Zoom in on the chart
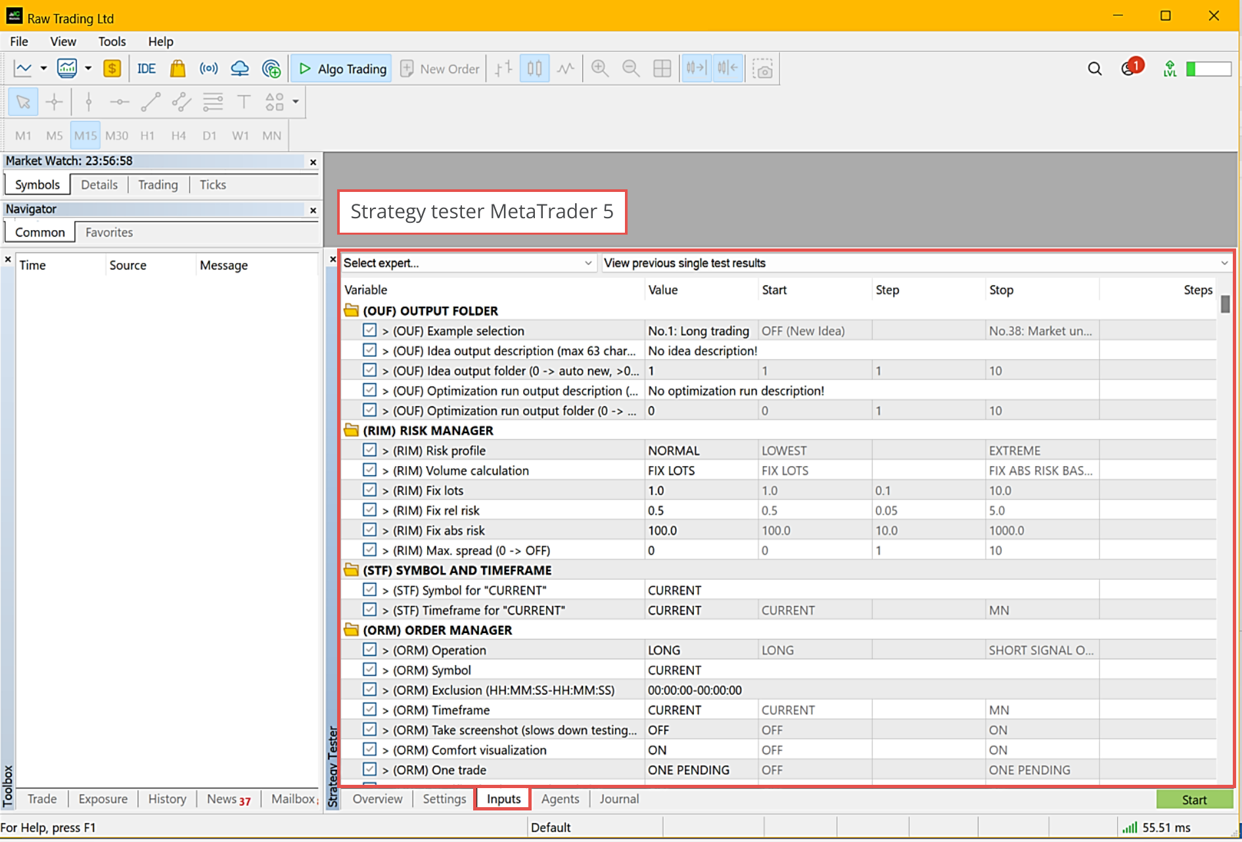Viewport: 1242px width, 842px height. (599, 68)
